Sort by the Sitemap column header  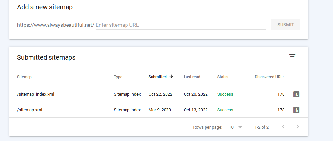tap(24, 77)
